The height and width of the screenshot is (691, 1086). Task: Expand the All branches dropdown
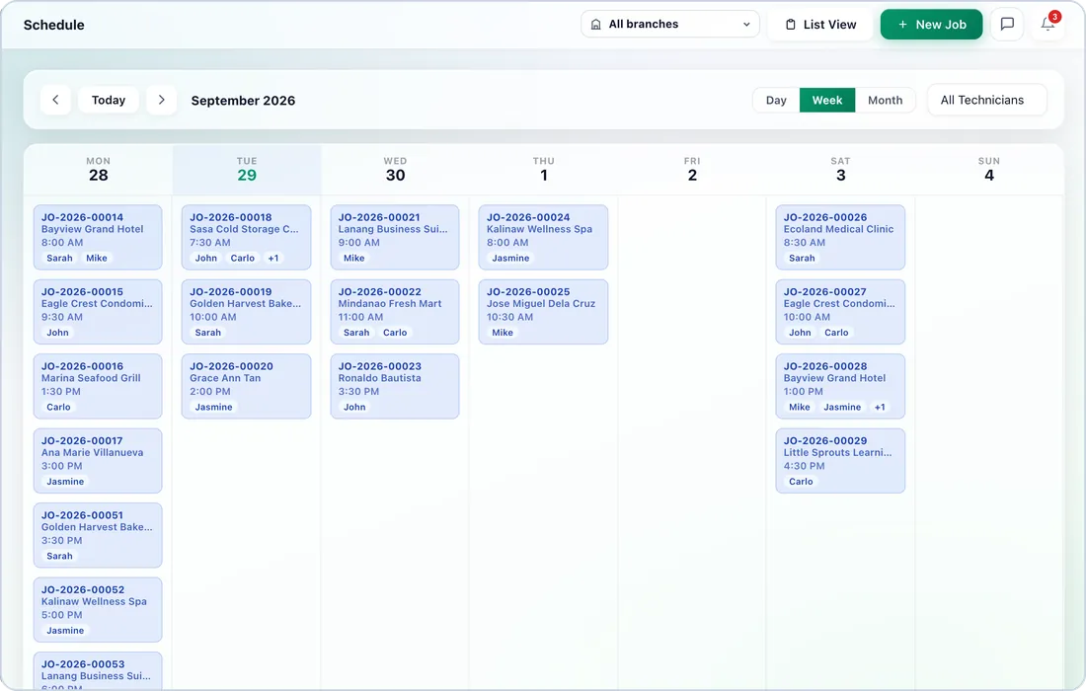(670, 25)
